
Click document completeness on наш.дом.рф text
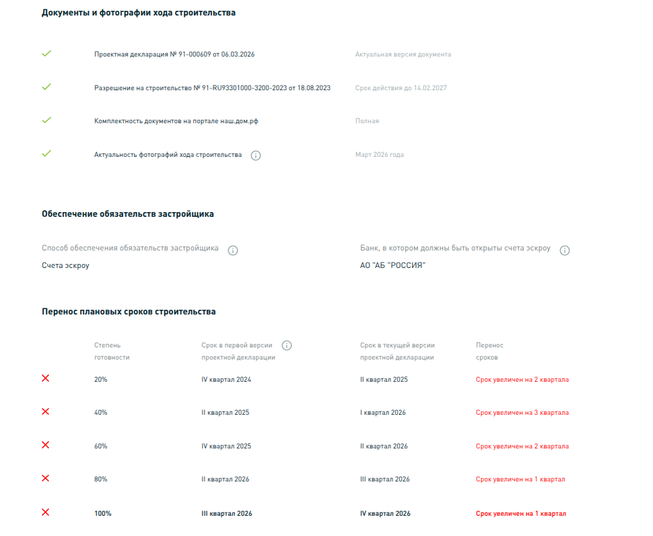point(178,121)
